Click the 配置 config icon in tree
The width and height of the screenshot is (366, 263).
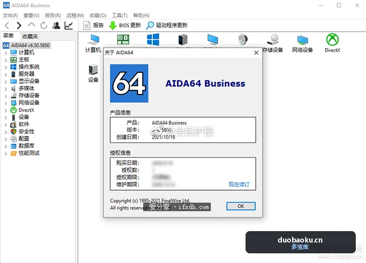pos(14,139)
